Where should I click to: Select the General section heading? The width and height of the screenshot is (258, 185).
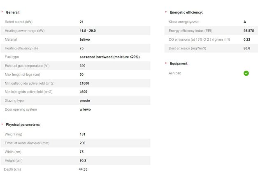point(13,12)
